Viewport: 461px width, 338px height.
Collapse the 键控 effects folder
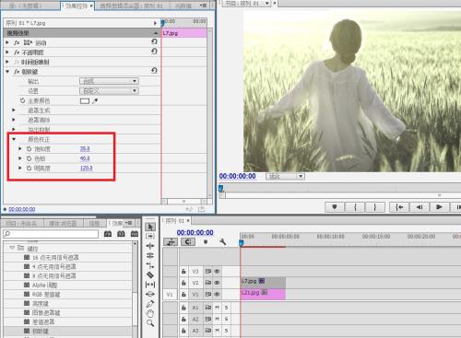pyautogui.click(x=12, y=248)
